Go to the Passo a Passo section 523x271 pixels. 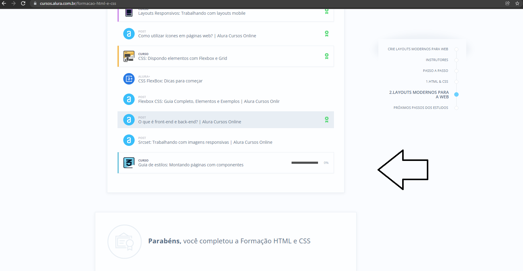(436, 71)
